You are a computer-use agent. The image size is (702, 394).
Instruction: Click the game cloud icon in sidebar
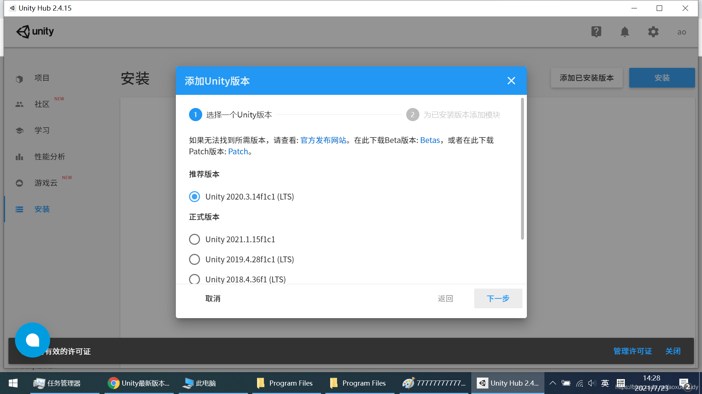tap(19, 183)
